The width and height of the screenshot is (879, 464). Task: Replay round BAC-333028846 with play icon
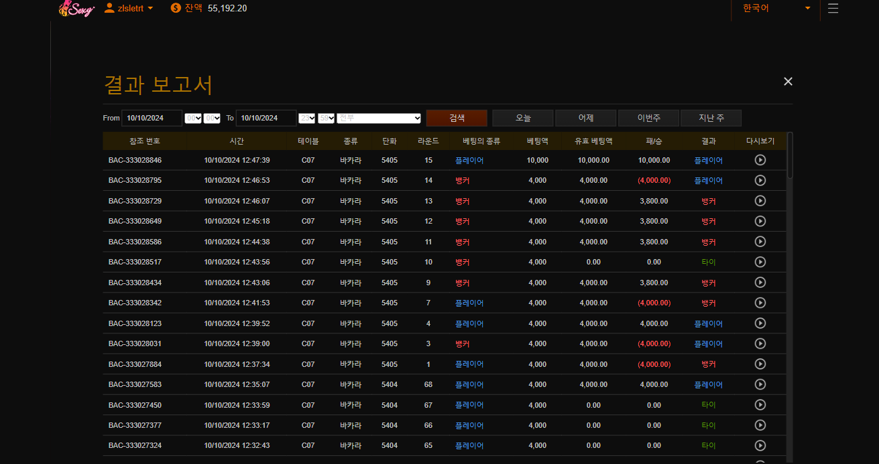pyautogui.click(x=760, y=160)
